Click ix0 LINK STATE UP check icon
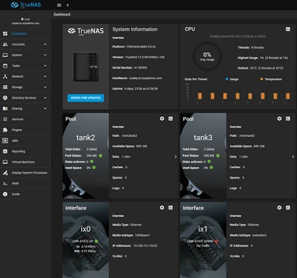This screenshot has height=278, width=297. tap(96, 241)
